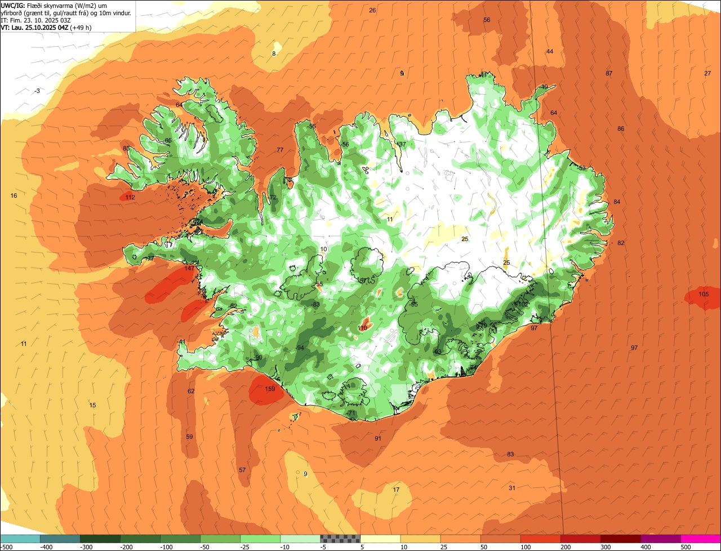Click the map value 82 off the east coast
This screenshot has width=721, height=551.
621,243
